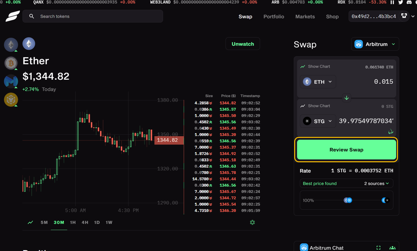Focus the Search tokens field

click(93, 16)
